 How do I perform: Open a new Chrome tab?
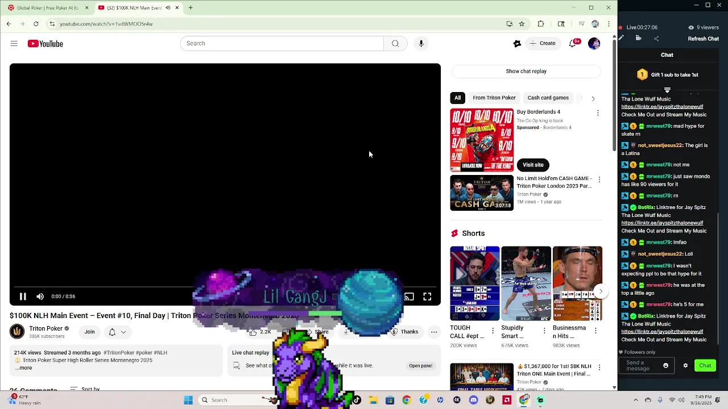(x=191, y=8)
